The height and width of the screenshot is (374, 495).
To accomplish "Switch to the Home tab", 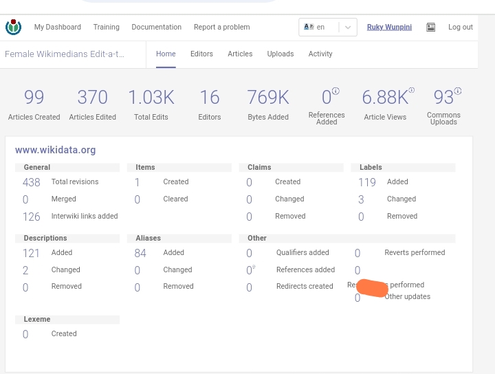I will coord(166,54).
